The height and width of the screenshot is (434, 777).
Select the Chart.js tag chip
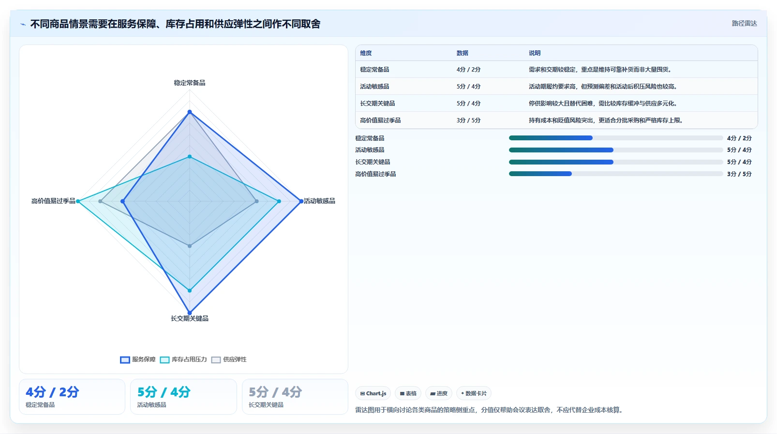[373, 393]
